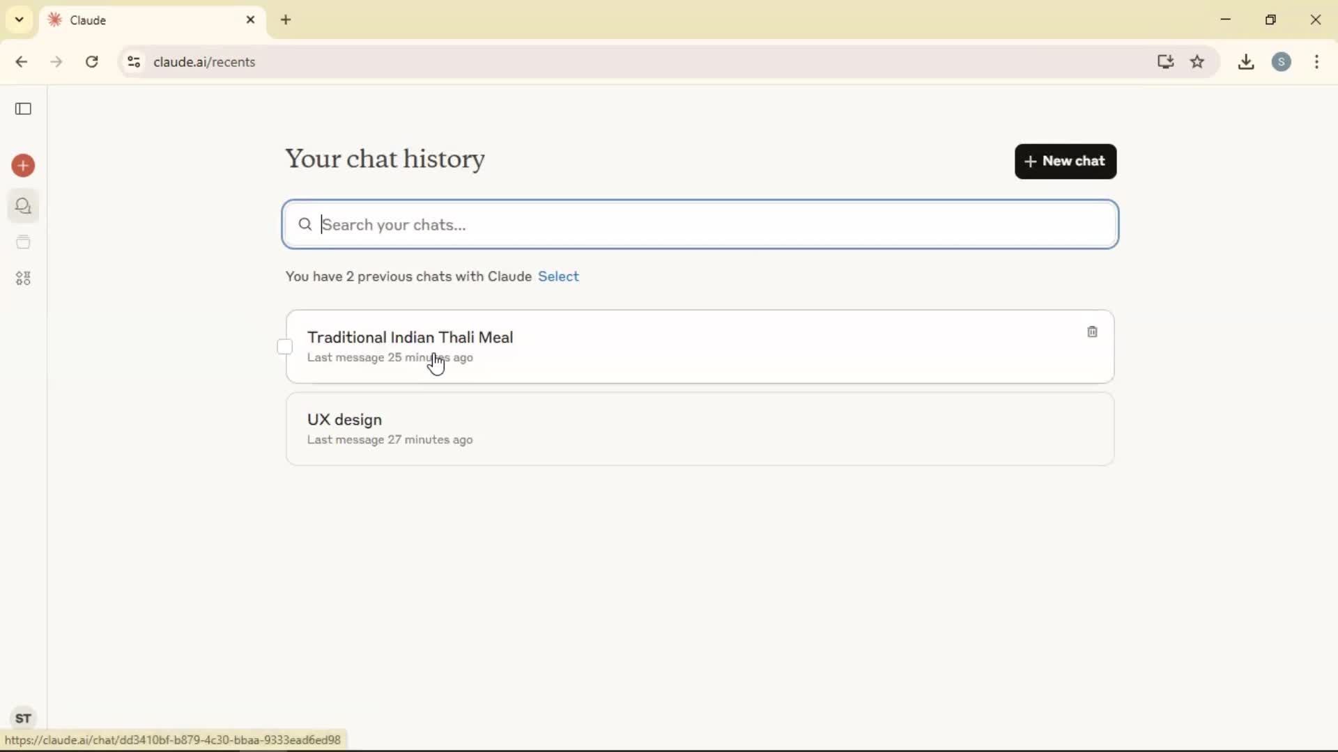Delete the Traditional Indian Thali Meal chat
Viewport: 1338px width, 752px height.
(x=1092, y=332)
